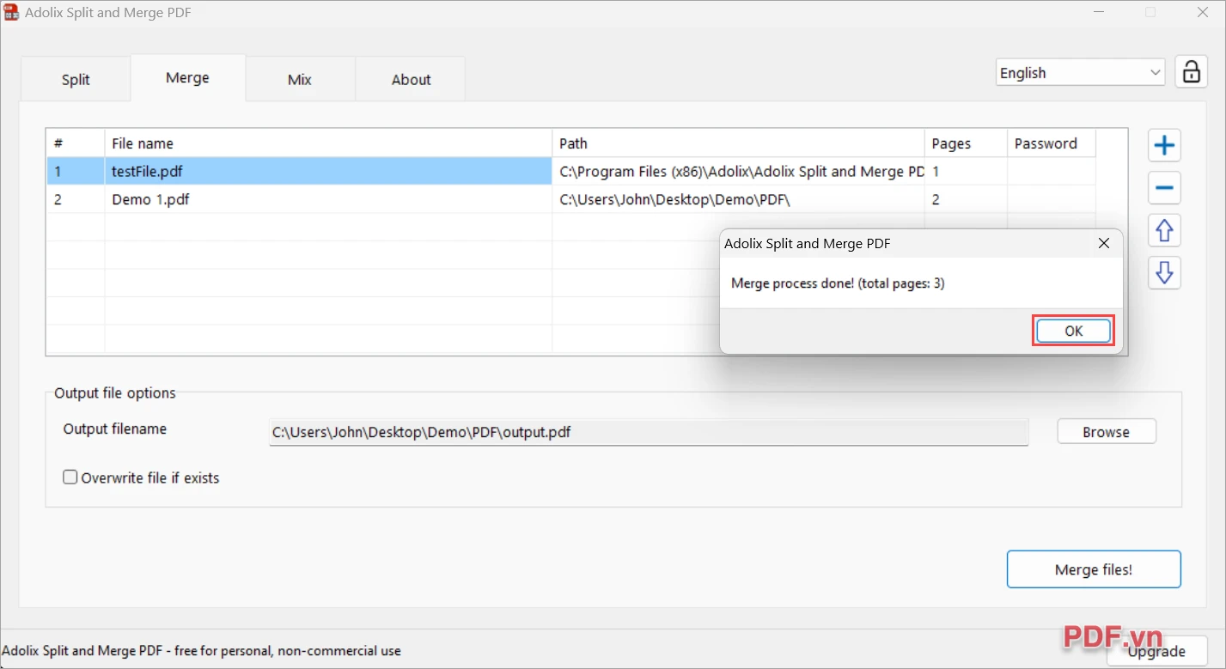The height and width of the screenshot is (669, 1226).
Task: Minimize the Adolix window
Action: tap(1099, 12)
